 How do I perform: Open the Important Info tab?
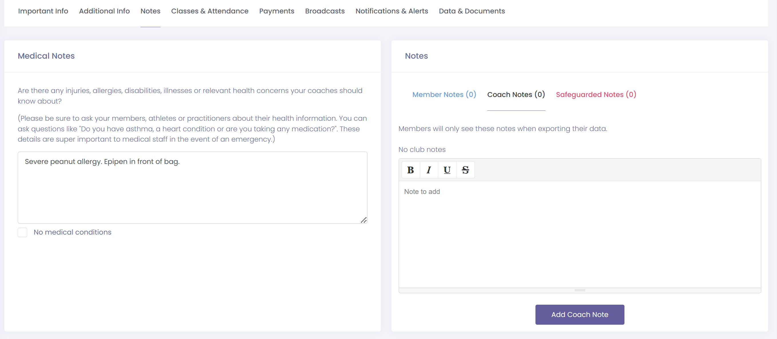tap(43, 11)
